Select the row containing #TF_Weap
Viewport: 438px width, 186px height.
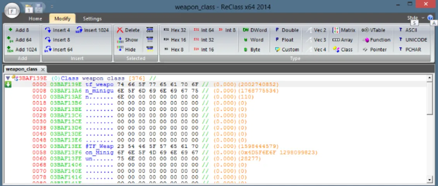coord(216,146)
